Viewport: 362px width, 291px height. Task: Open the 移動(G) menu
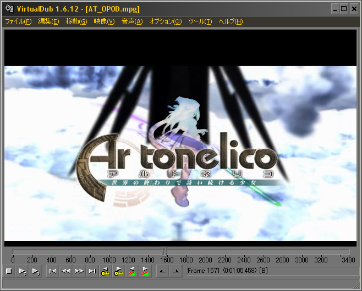76,21
